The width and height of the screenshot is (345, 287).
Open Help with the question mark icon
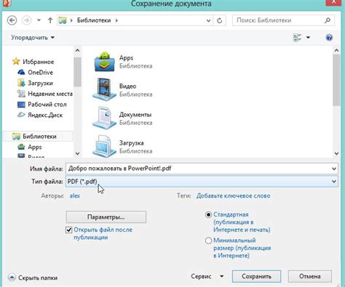329,38
